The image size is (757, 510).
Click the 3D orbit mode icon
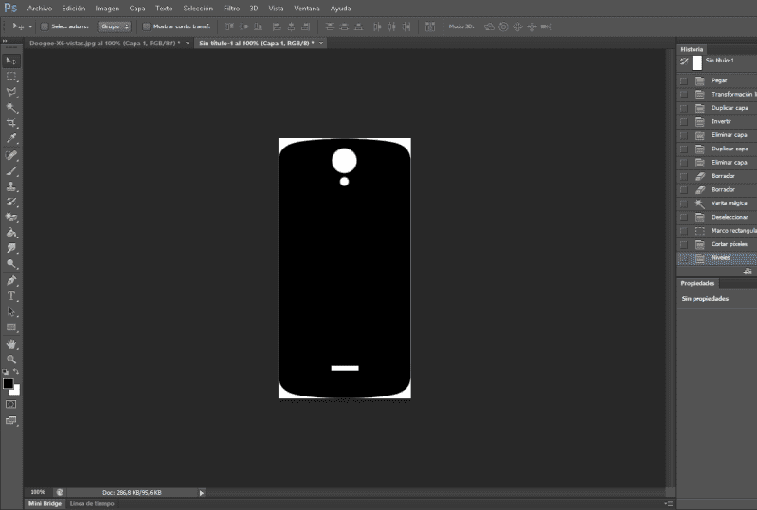click(x=489, y=26)
